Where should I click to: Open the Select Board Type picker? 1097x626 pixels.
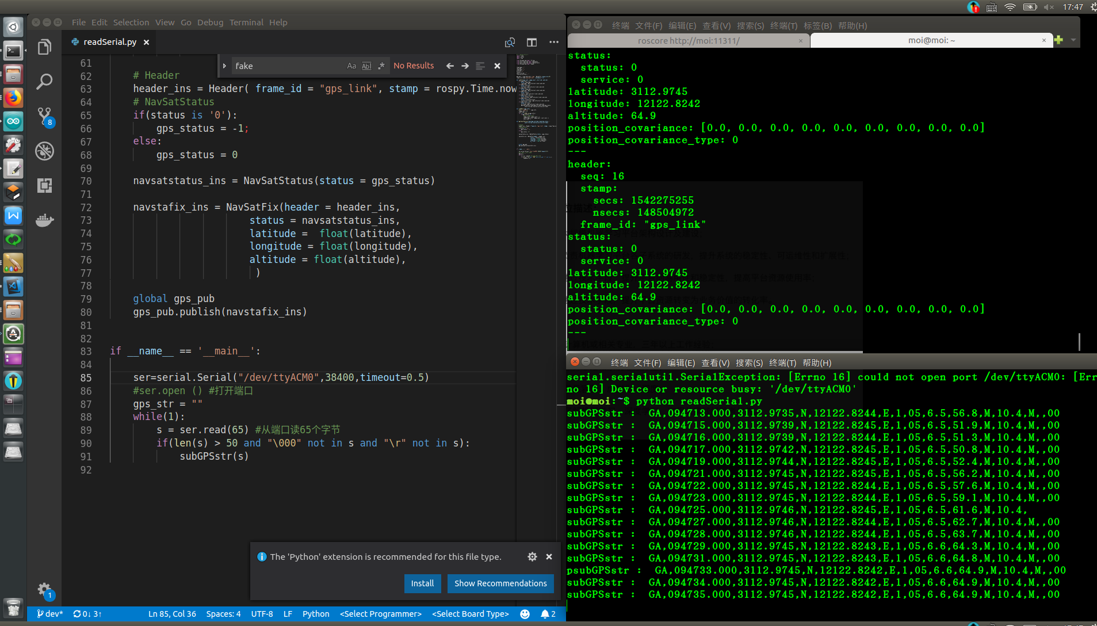471,614
